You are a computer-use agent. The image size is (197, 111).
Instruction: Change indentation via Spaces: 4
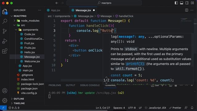119,108
